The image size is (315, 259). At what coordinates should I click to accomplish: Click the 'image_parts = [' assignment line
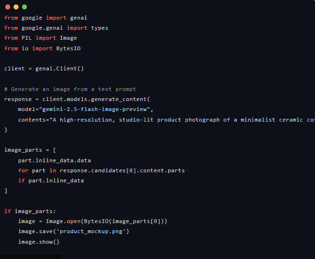pyautogui.click(x=30, y=150)
